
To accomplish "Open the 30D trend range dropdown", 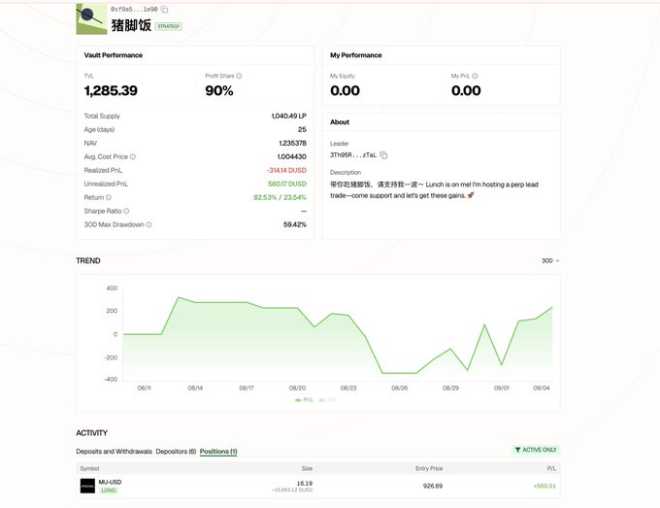I will point(550,260).
